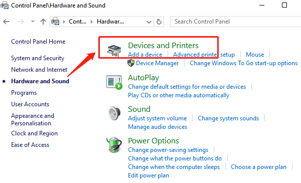Select the Hardwar... breadcrumb segment
301x183 pixels.
pos(110,22)
